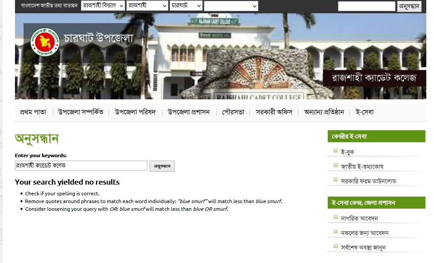Open উপজেলা পরিষদ menu
Screen dimensions: 434x263
pos(135,112)
